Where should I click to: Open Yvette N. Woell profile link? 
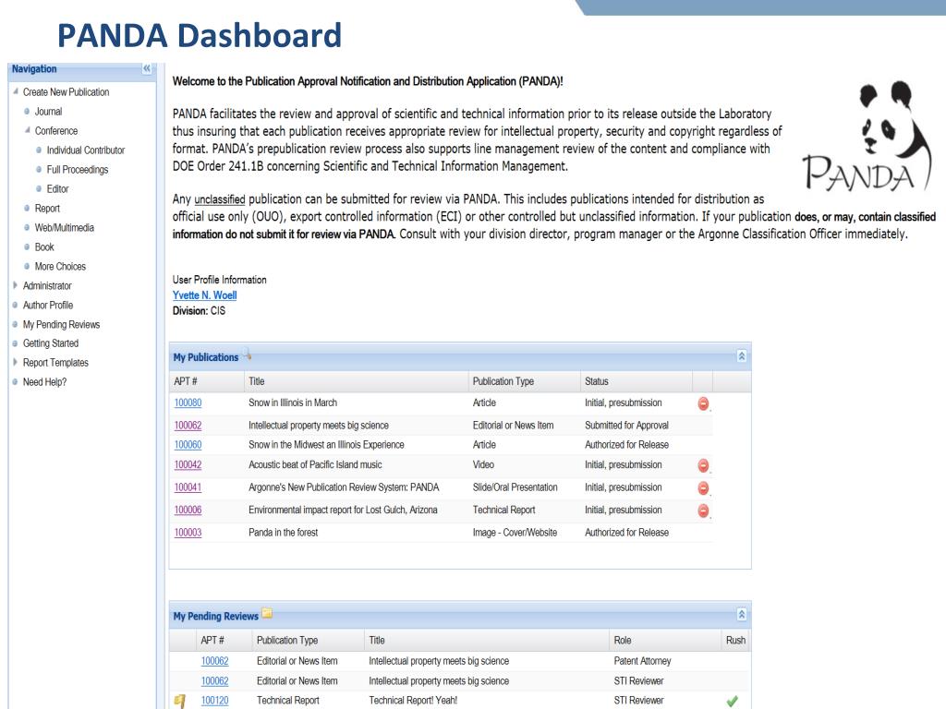coord(204,294)
